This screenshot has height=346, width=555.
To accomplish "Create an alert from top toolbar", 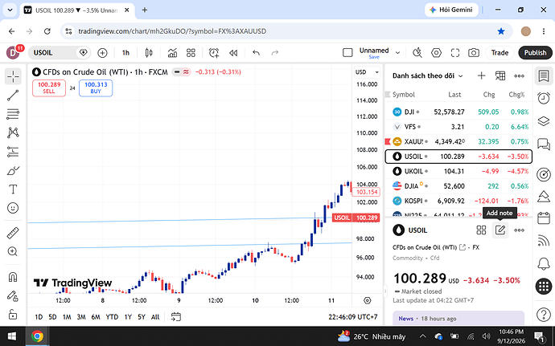I will pos(214,53).
